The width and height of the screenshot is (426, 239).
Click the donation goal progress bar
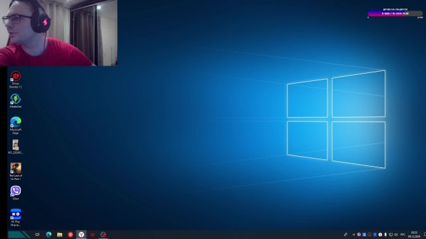tap(395, 13)
